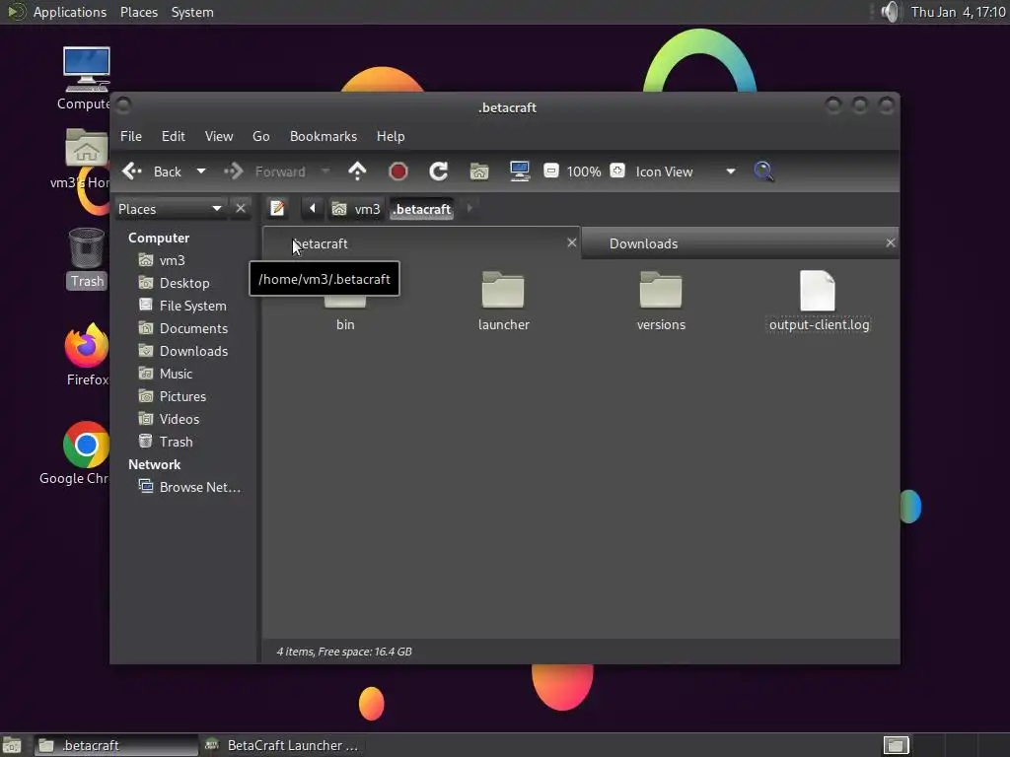Close the Places side pane
Screen dimensions: 1010x757
click(241, 209)
